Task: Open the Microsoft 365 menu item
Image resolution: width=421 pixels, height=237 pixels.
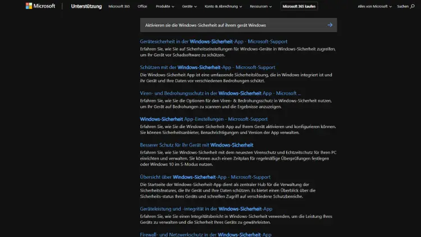Action: [119, 6]
